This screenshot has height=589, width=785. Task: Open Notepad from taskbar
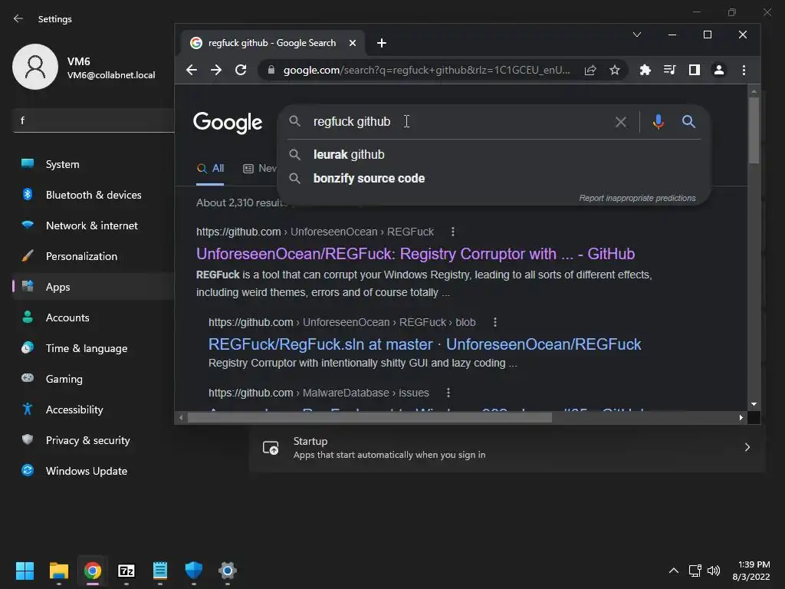click(160, 571)
